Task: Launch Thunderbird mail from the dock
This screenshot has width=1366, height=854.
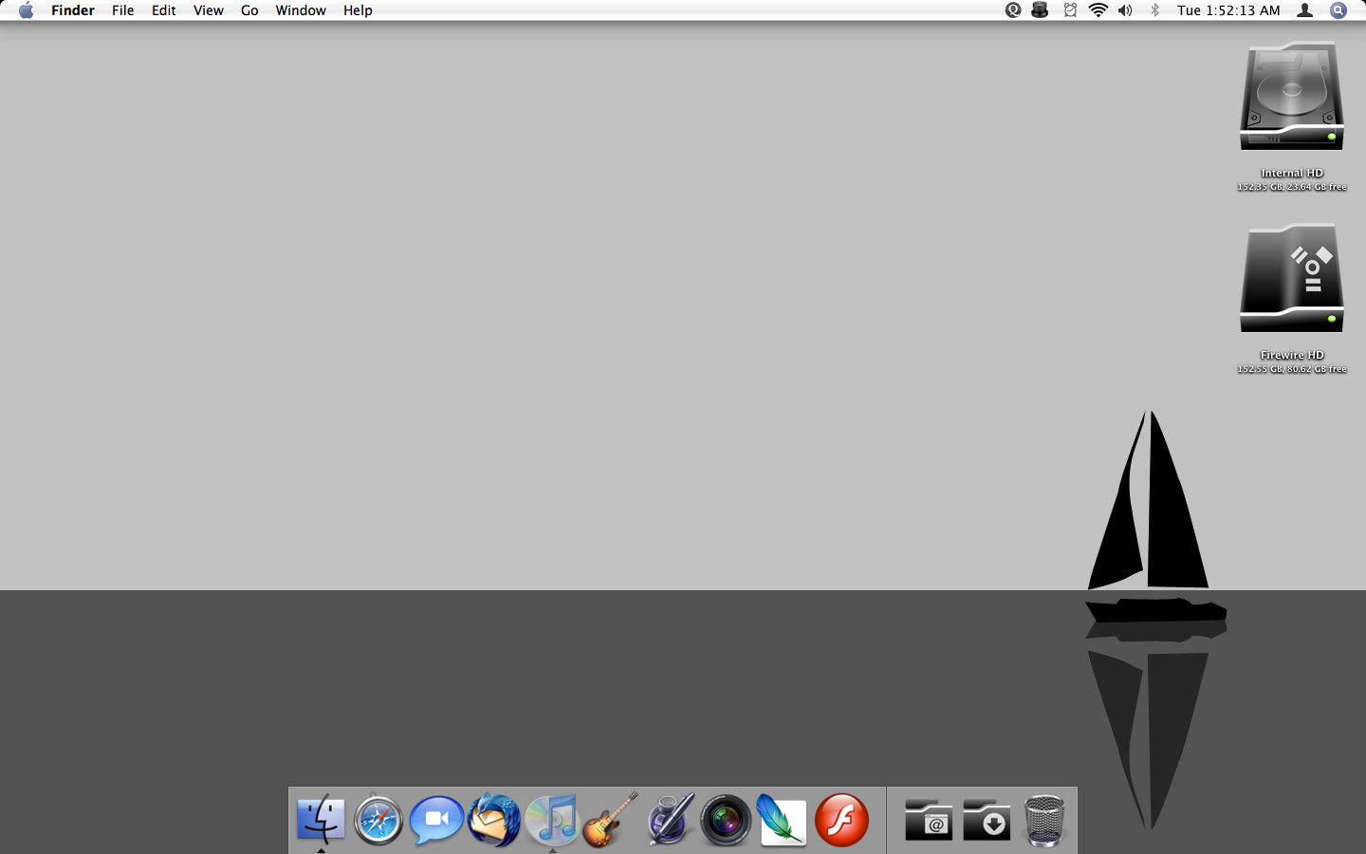Action: 494,820
